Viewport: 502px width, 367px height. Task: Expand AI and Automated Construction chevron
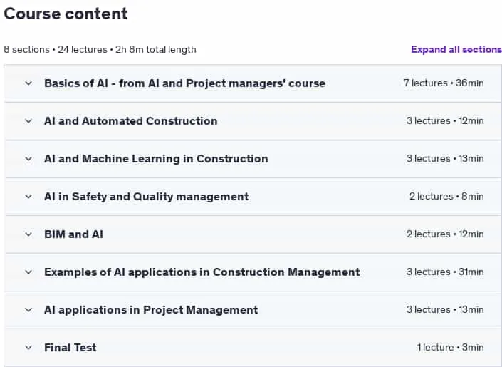(x=28, y=121)
